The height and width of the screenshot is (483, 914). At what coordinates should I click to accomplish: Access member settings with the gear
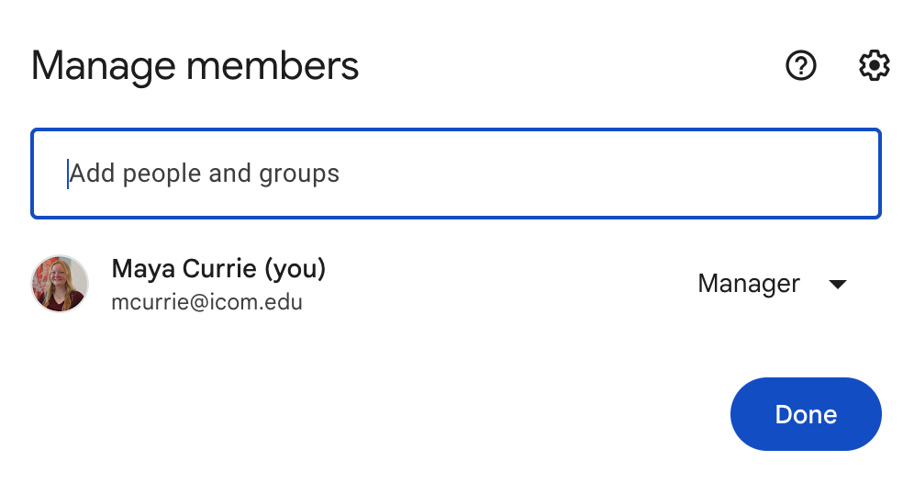[874, 65]
